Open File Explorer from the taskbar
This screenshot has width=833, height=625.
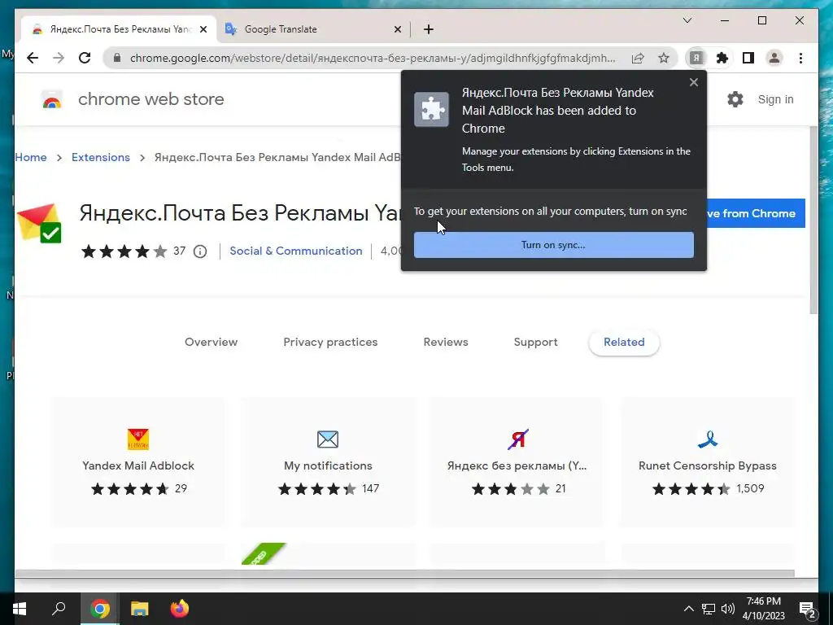(140, 609)
